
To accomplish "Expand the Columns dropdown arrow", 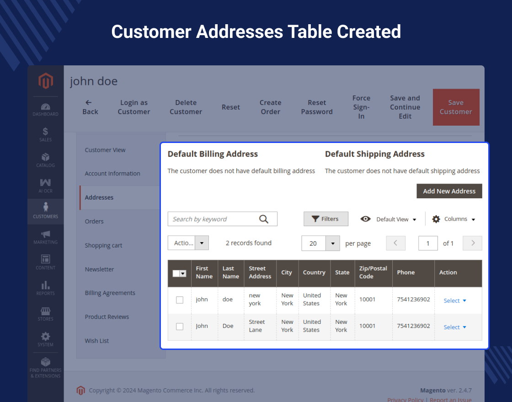I will click(473, 220).
